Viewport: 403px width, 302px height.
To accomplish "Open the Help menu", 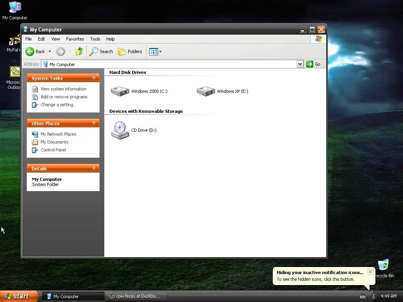I will coord(111,39).
